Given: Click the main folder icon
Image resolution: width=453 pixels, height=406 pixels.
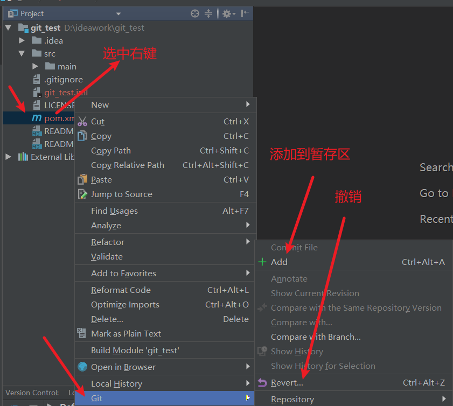Looking at the screenshot, I should [x=50, y=66].
